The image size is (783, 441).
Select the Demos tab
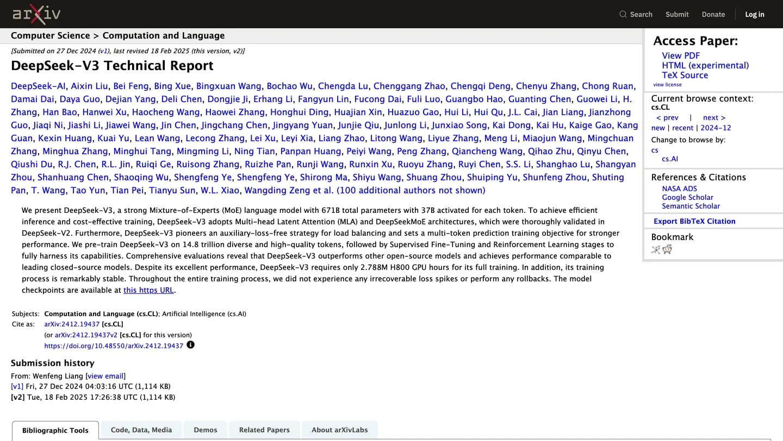[206, 430]
